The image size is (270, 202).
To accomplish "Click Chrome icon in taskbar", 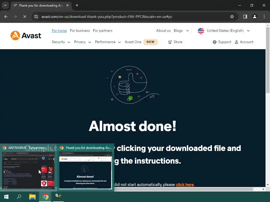I will tap(45, 197).
